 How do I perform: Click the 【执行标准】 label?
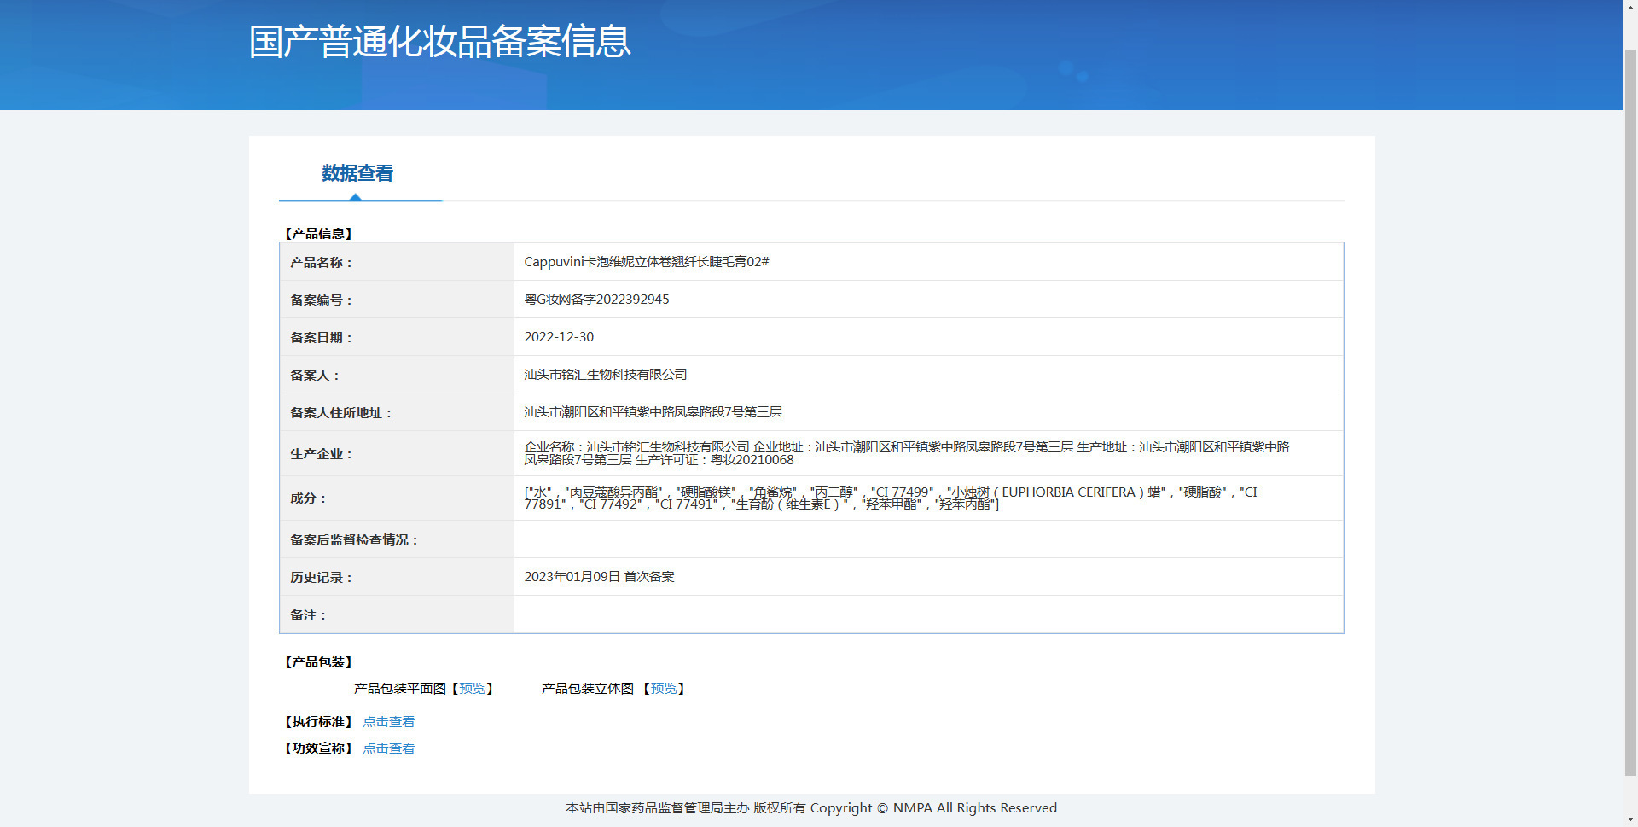click(318, 722)
